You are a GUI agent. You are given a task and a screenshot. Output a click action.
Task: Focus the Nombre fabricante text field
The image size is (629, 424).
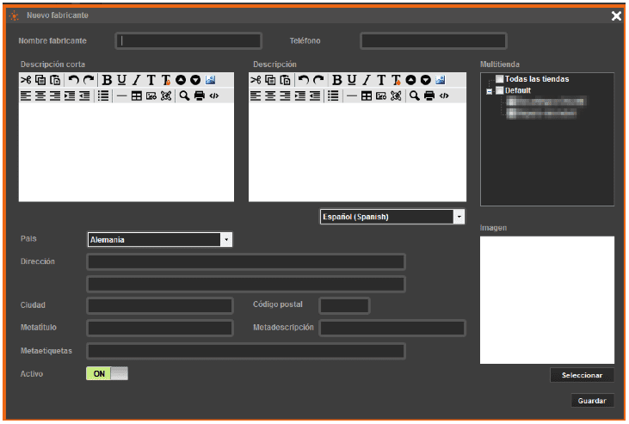coord(189,40)
